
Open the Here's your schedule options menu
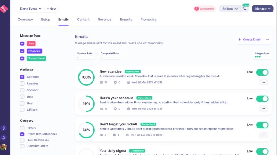263,109
